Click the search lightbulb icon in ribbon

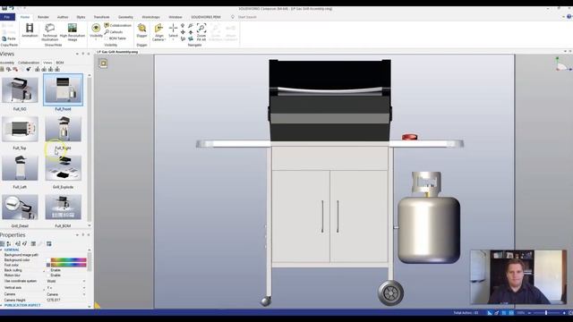coord(233,17)
